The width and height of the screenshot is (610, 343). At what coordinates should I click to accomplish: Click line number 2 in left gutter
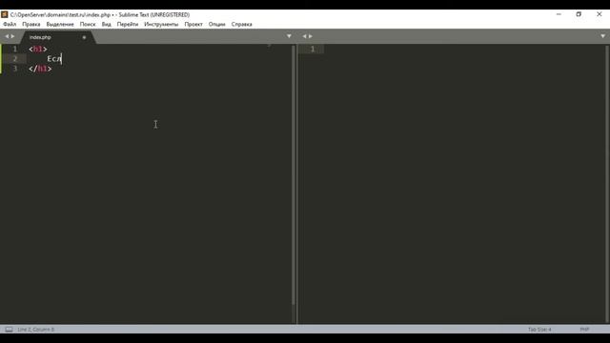coord(15,59)
